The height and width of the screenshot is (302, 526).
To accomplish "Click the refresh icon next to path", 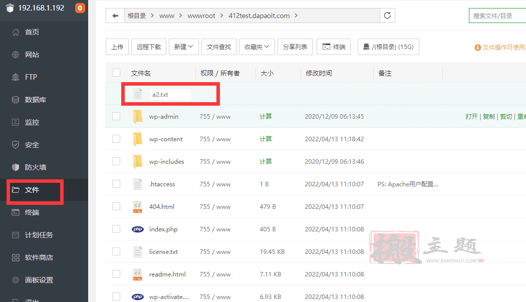I will pos(387,16).
